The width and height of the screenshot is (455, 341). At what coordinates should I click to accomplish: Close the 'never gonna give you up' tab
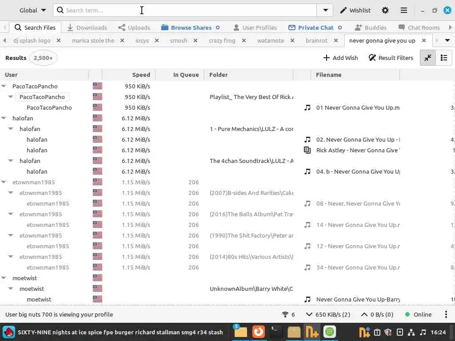[424, 40]
